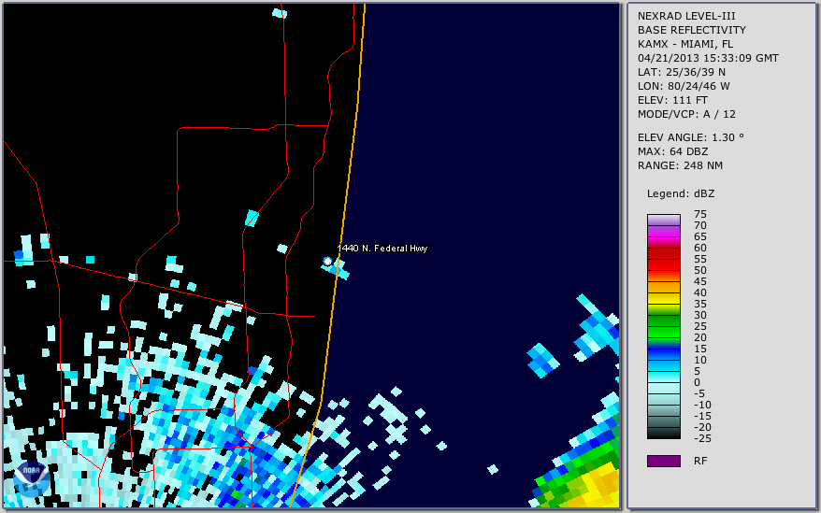Image resolution: width=821 pixels, height=513 pixels.
Task: Click the green band in dBZ legend
Action: 664,326
